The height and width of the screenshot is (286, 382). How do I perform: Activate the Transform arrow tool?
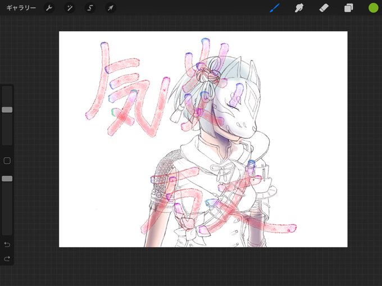coord(111,8)
